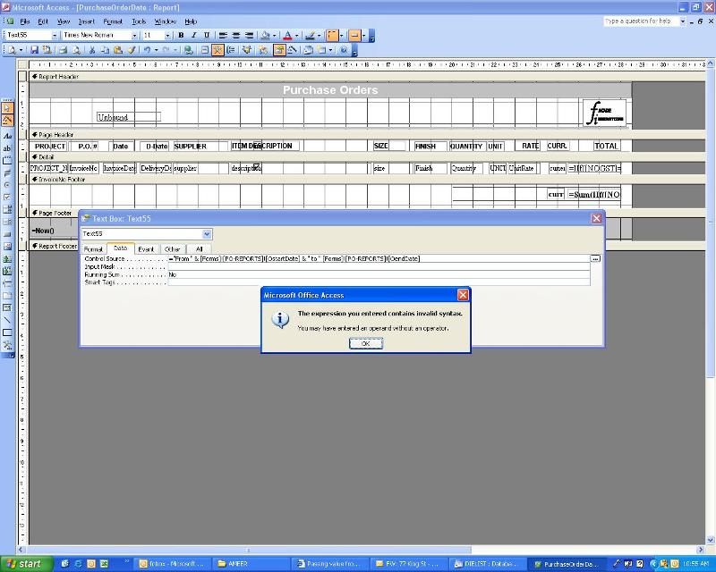Select the Option Group toolbox tool
716x572 pixels.
click(8, 161)
